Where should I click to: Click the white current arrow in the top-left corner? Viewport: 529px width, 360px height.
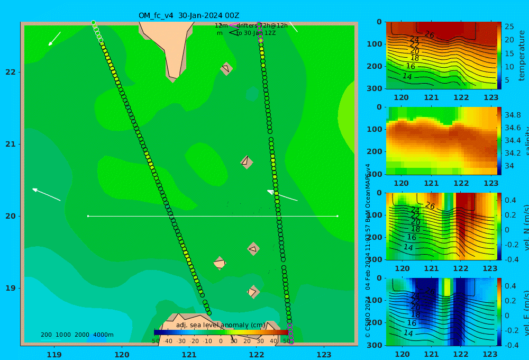[54, 39]
